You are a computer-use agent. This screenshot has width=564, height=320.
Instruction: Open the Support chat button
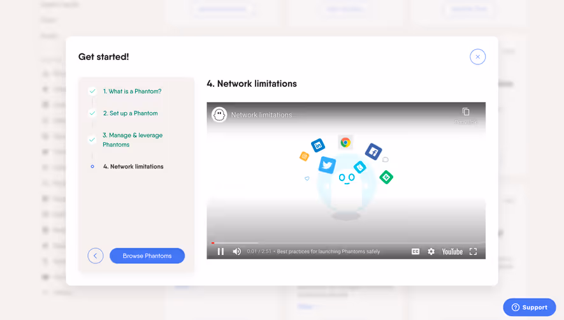pyautogui.click(x=530, y=307)
